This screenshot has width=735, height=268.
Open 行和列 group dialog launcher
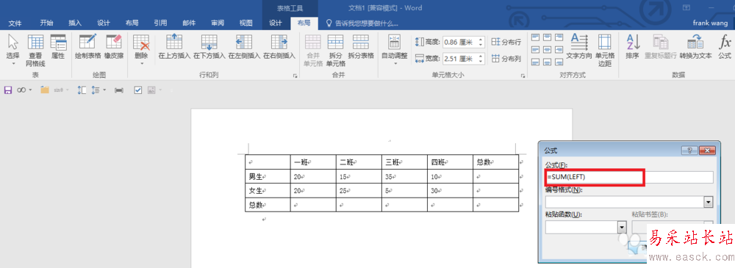tap(295, 76)
